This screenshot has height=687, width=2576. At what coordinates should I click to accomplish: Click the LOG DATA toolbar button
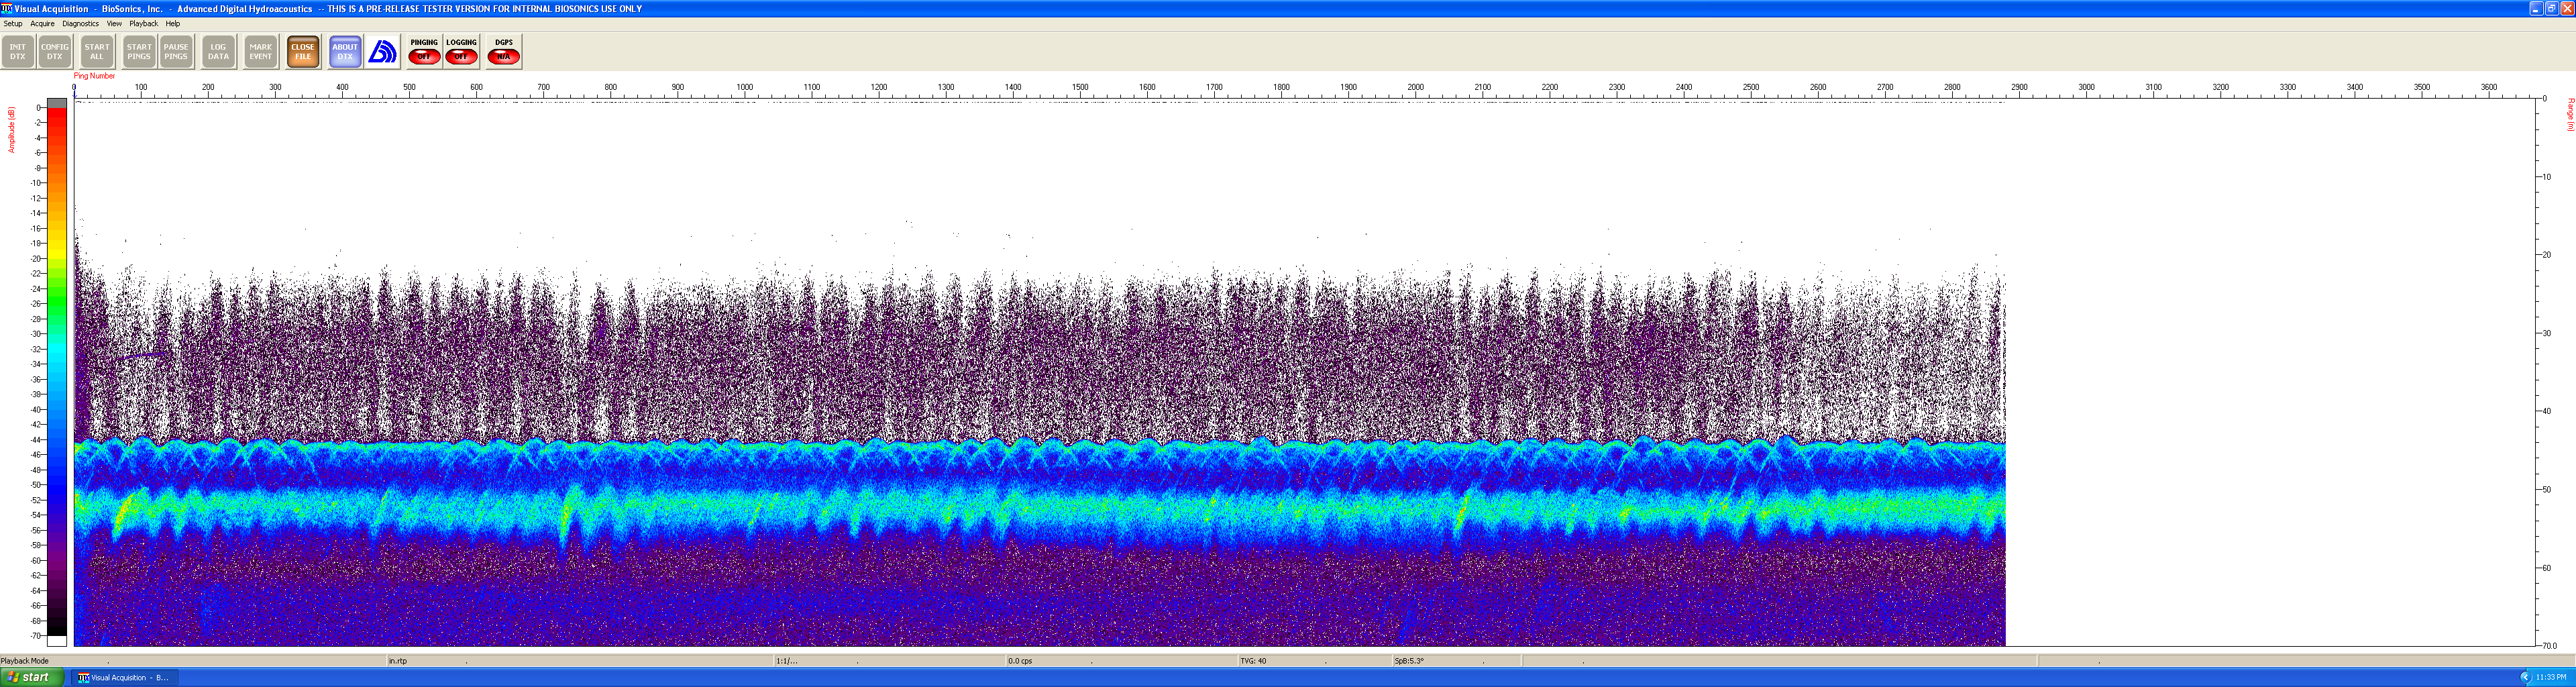218,52
